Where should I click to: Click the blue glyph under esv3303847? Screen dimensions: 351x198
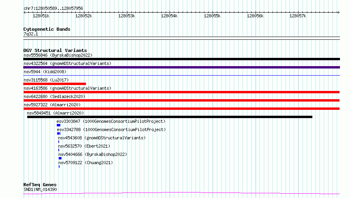point(58,125)
